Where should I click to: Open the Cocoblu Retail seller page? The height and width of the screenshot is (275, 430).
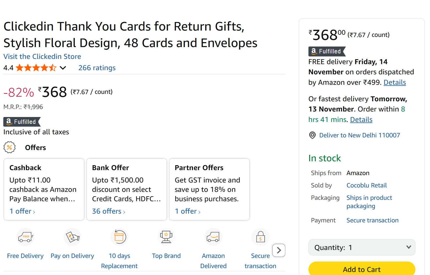366,185
